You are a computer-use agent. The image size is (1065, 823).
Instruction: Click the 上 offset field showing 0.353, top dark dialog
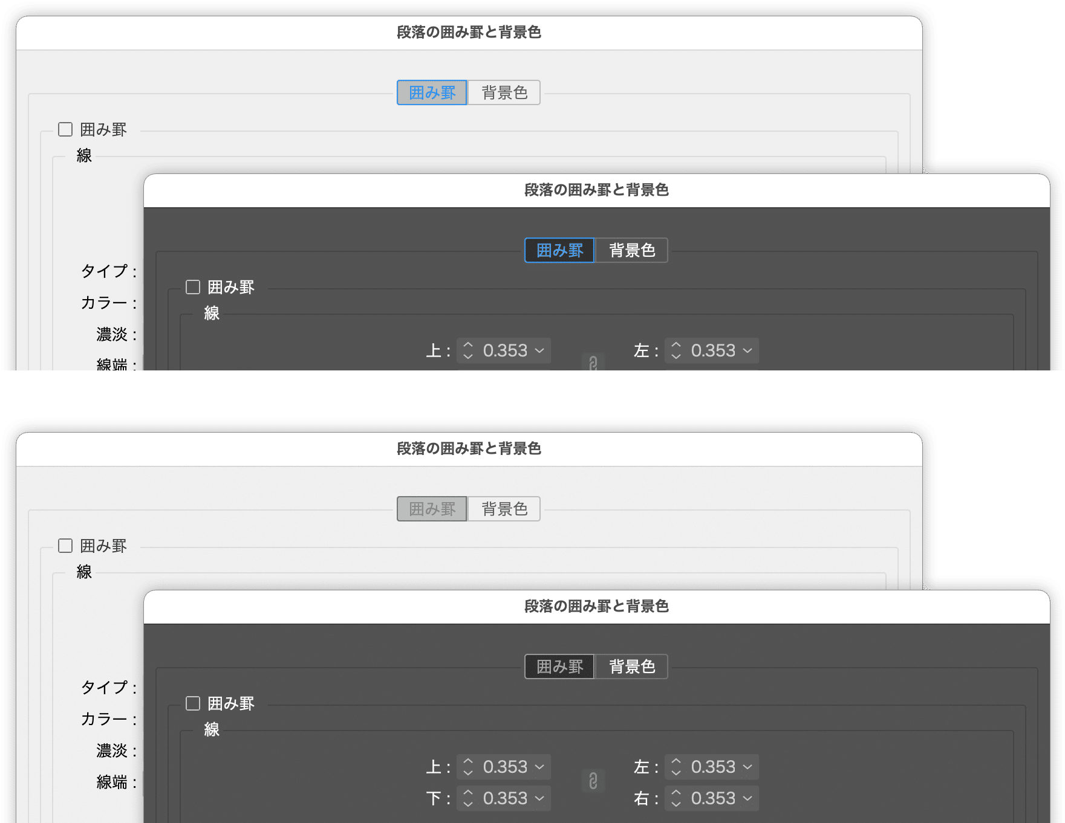coord(506,350)
